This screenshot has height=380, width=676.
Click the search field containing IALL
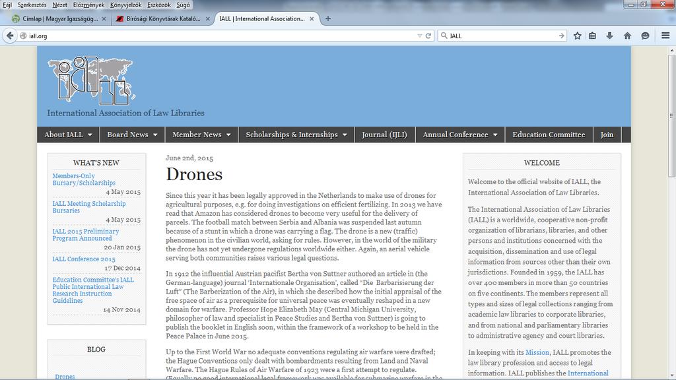(502, 36)
